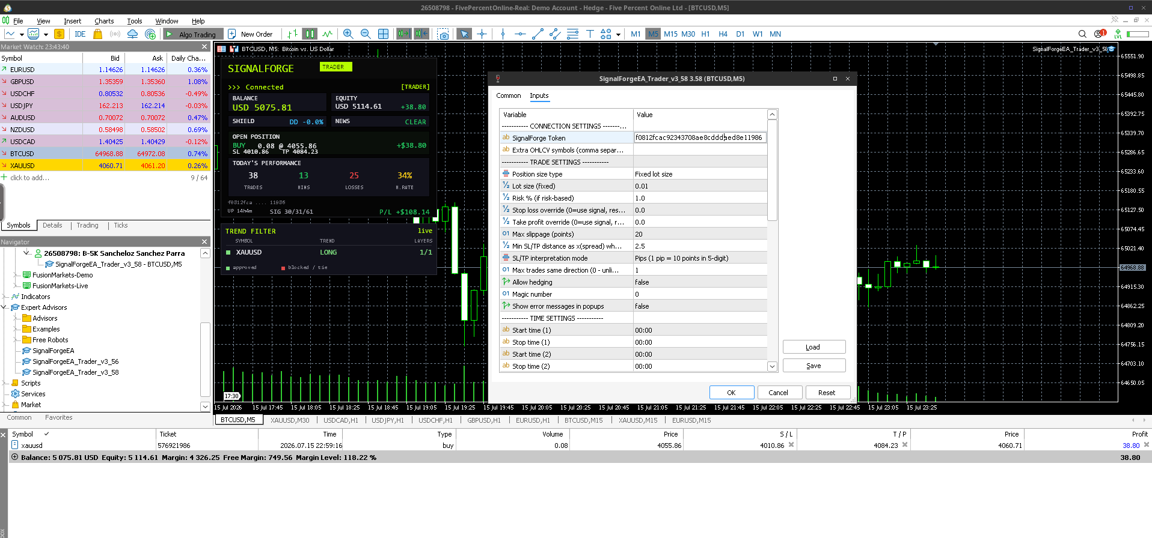1152x538 pixels.
Task: Zoom in on the chart
Action: point(348,34)
